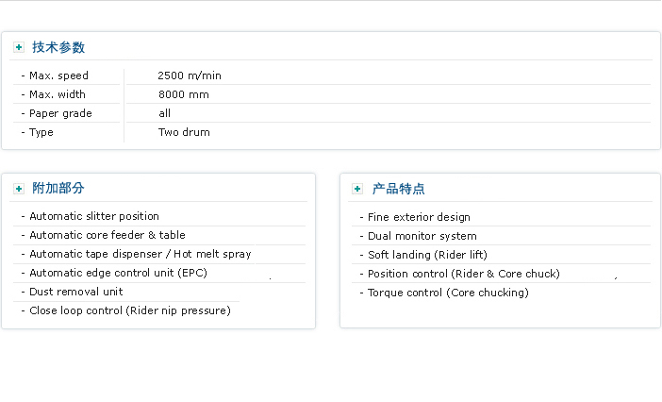
Task: Select Automatic slitter position item
Action: [94, 216]
